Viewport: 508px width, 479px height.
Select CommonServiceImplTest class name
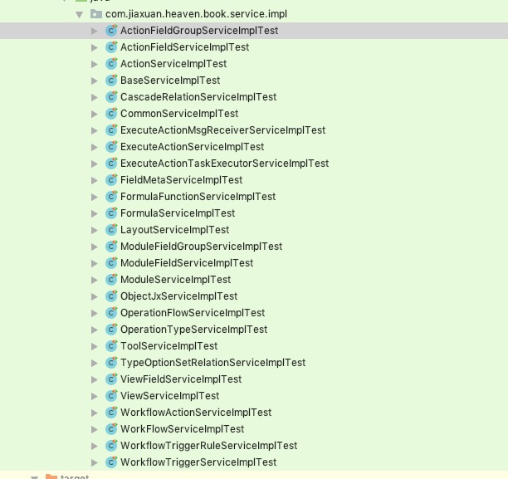click(x=179, y=114)
